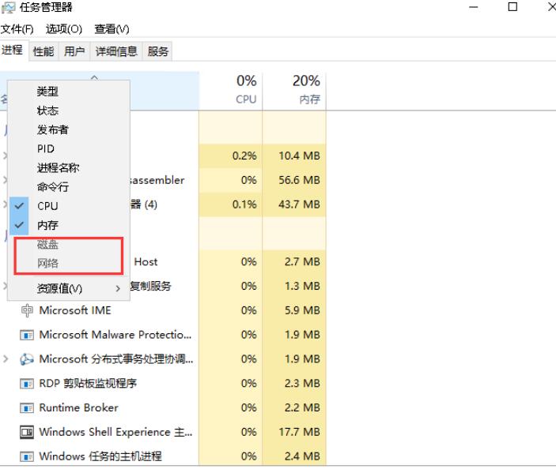The height and width of the screenshot is (469, 556).
Task: Sort by the CPU column header
Action: tap(231, 91)
